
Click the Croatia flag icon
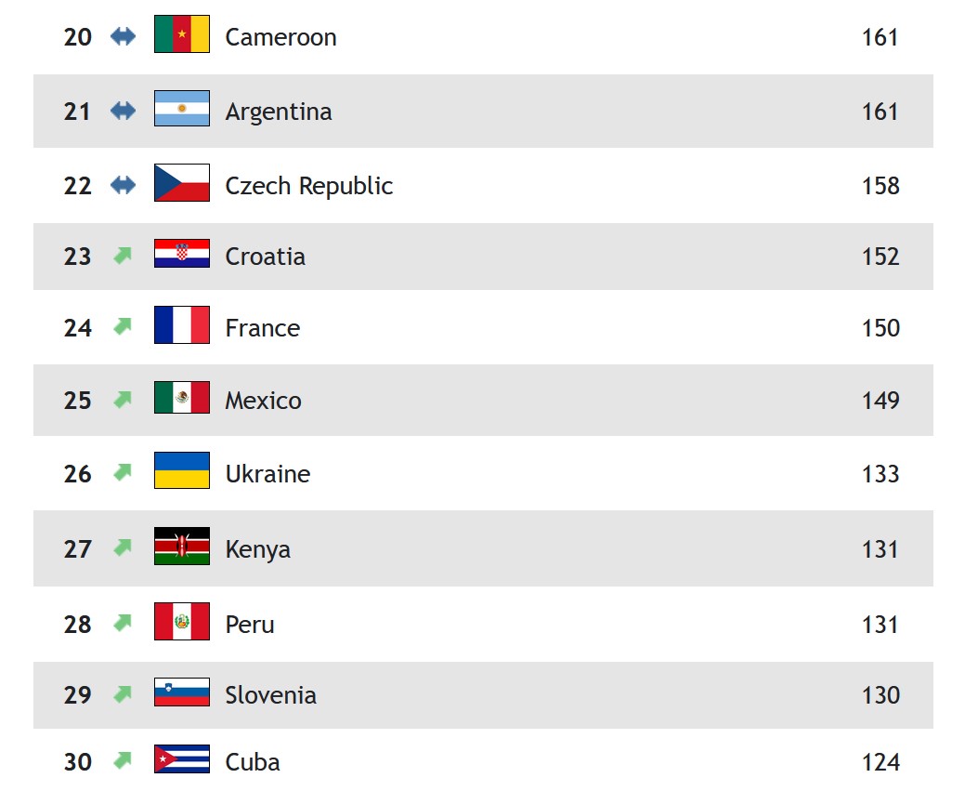tap(182, 254)
